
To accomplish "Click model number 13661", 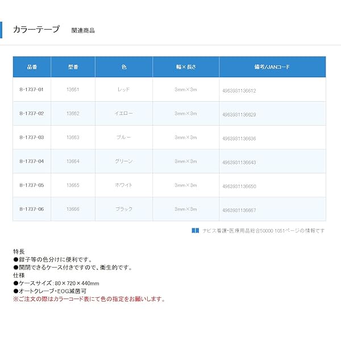I will click(73, 89).
